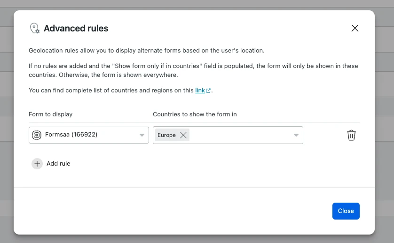Click the external link arrow icon
Viewport: 394px width, 243px height.
[209, 91]
